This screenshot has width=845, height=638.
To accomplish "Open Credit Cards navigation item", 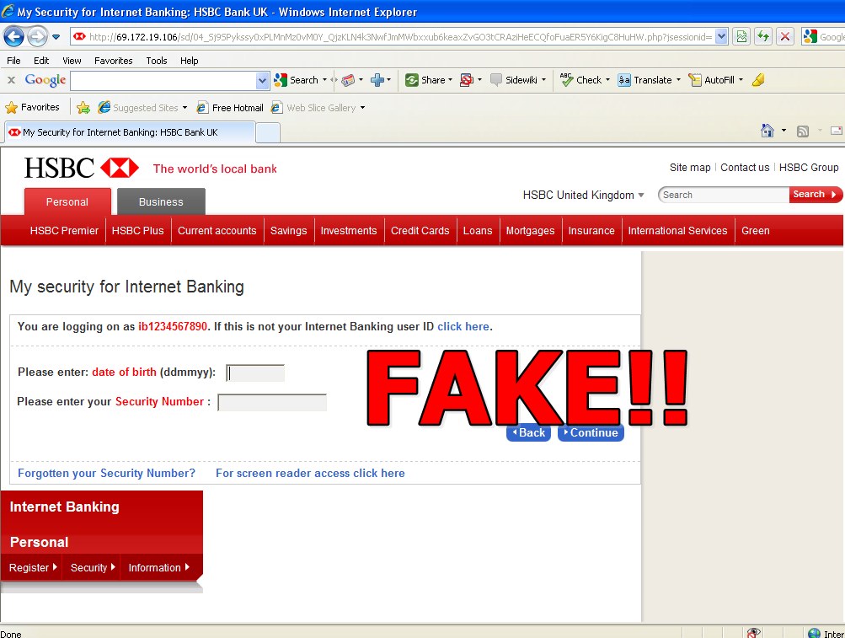I will (420, 230).
